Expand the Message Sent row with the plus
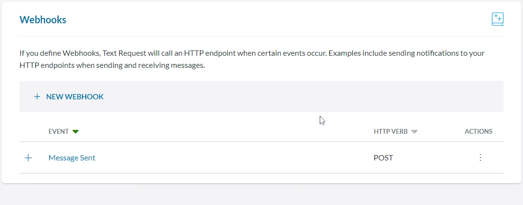523x205 pixels. pos(28,158)
